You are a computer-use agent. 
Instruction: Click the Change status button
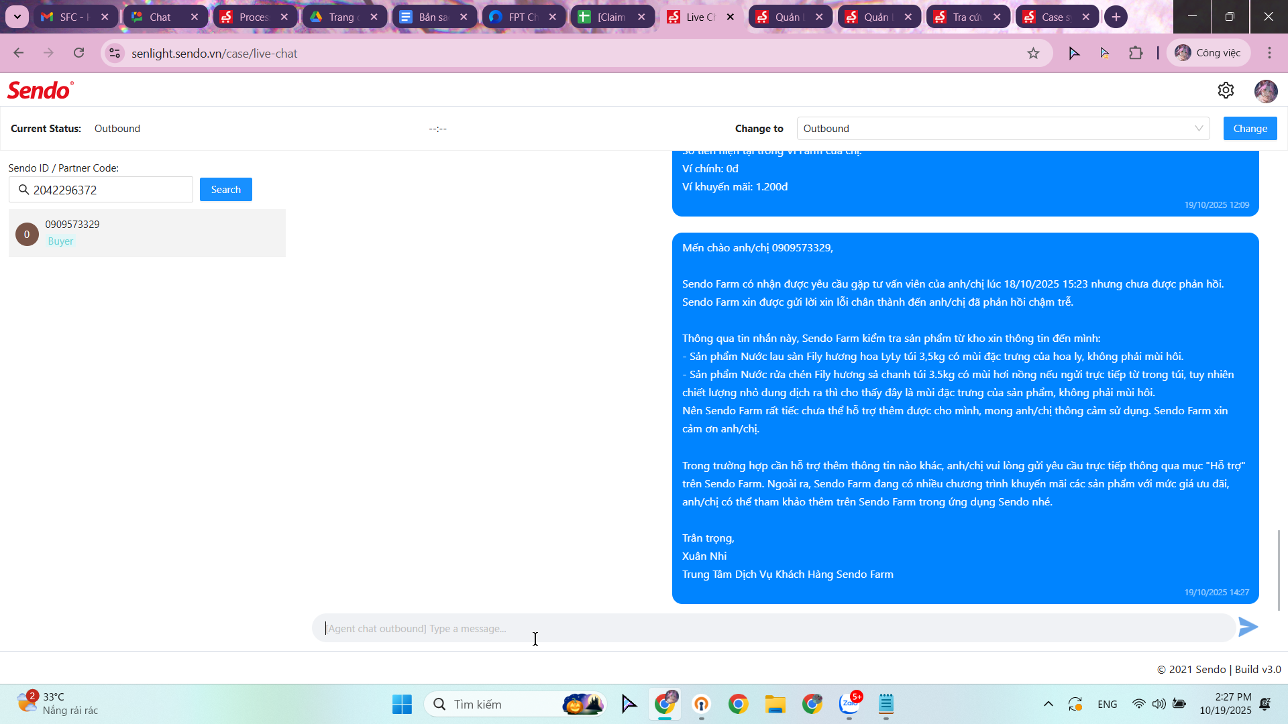(x=1250, y=129)
